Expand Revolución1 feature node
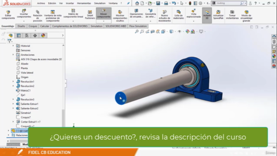277x156 pixels. tap(13, 81)
